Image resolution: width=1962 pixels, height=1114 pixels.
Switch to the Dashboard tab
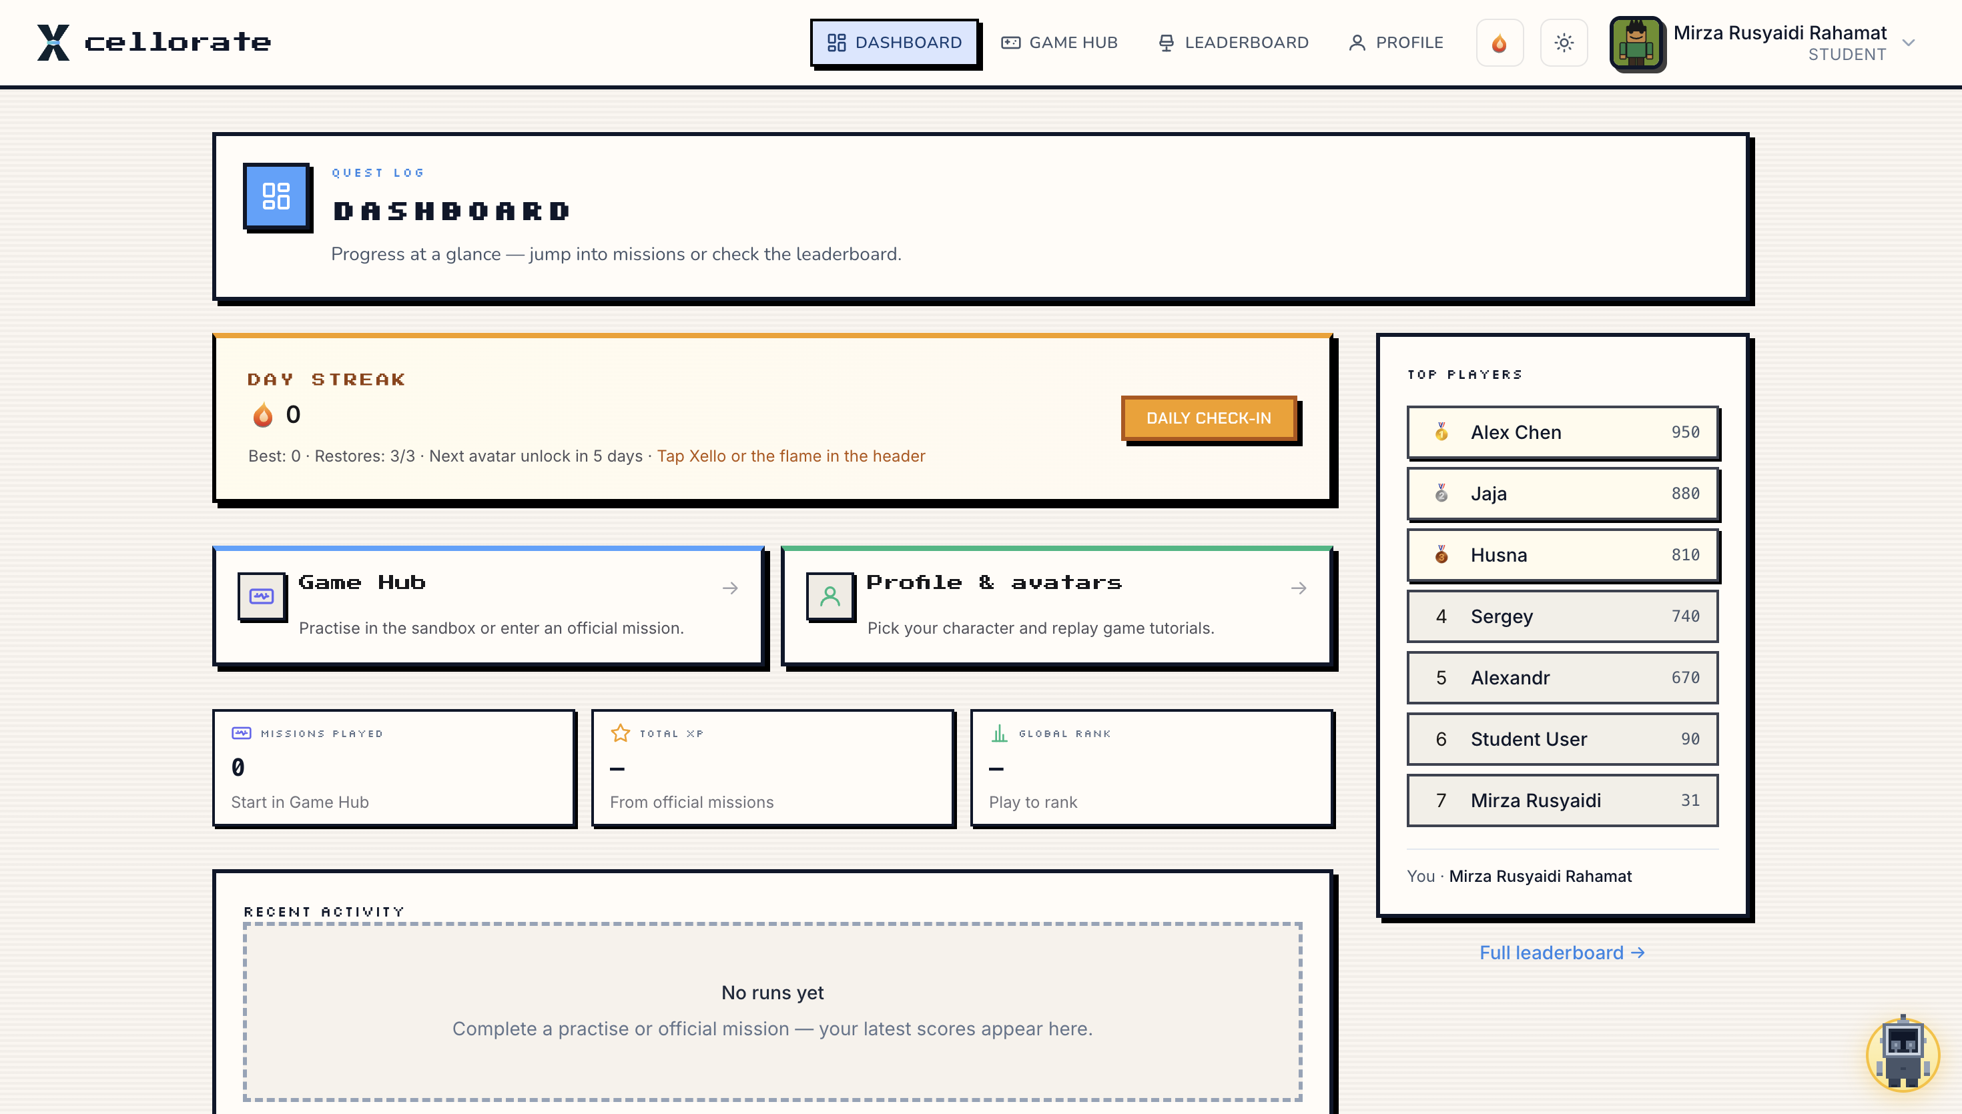click(894, 43)
